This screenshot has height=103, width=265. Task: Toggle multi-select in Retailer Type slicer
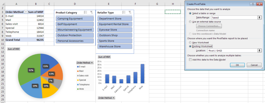pyautogui.click(x=124, y=12)
